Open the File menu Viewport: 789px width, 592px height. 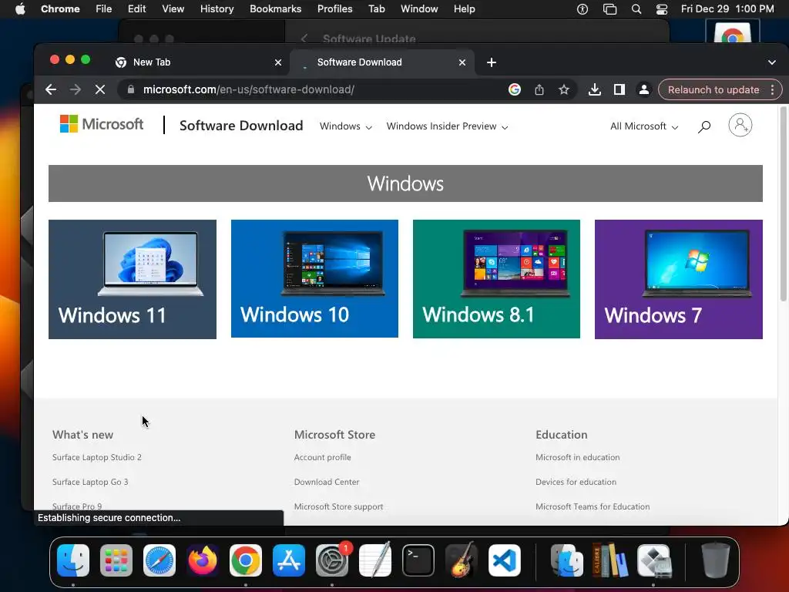point(104,9)
